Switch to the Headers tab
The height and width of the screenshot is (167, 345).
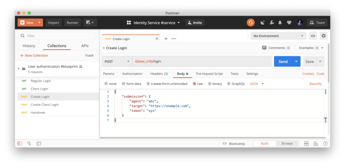click(x=159, y=74)
